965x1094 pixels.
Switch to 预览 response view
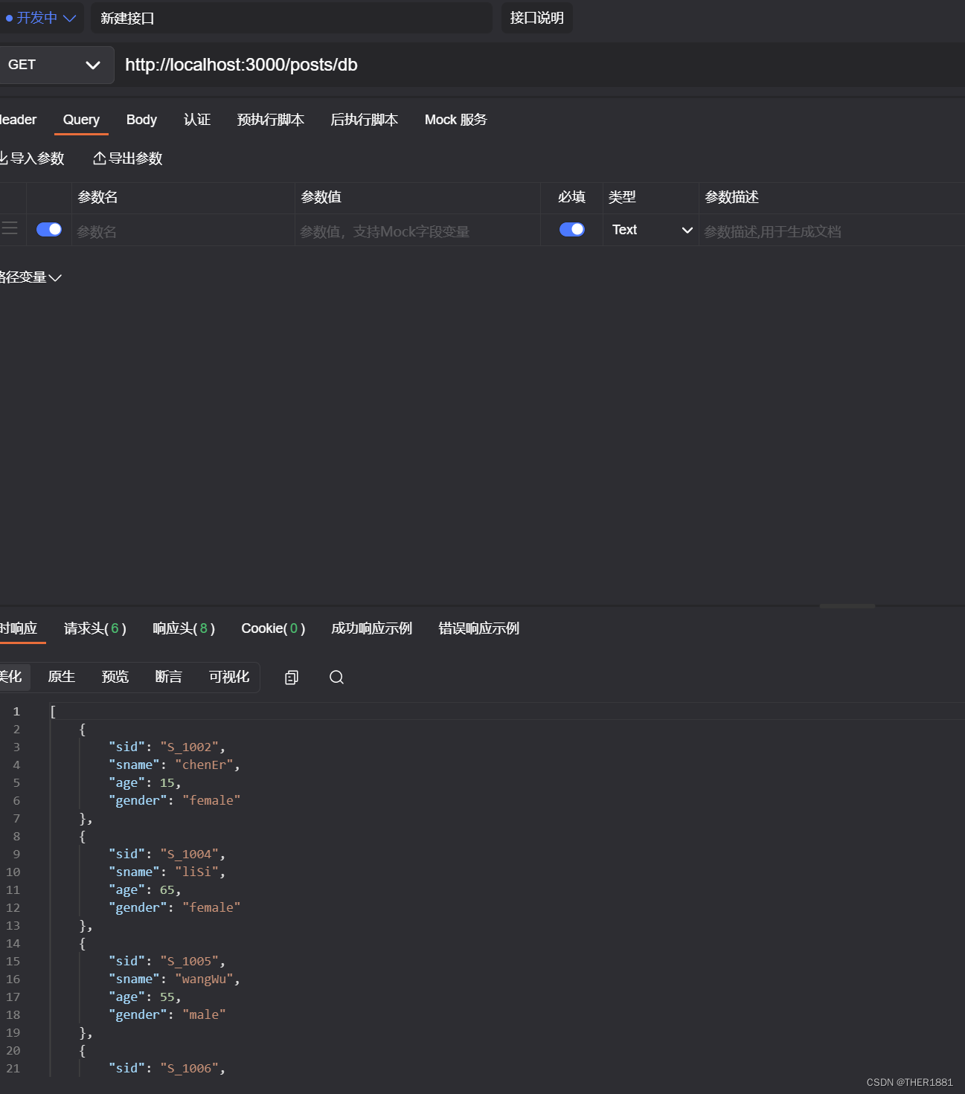click(x=115, y=677)
